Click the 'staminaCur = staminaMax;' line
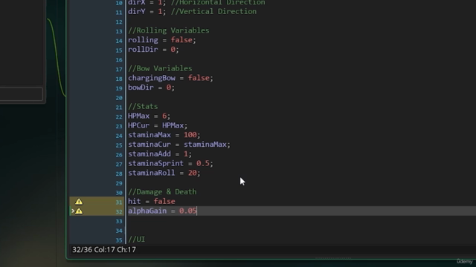The height and width of the screenshot is (267, 476). 179,145
